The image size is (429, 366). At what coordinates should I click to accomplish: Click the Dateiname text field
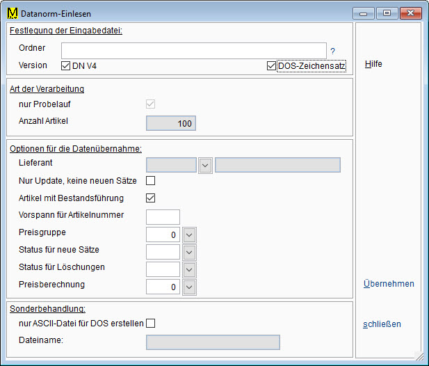click(x=213, y=342)
